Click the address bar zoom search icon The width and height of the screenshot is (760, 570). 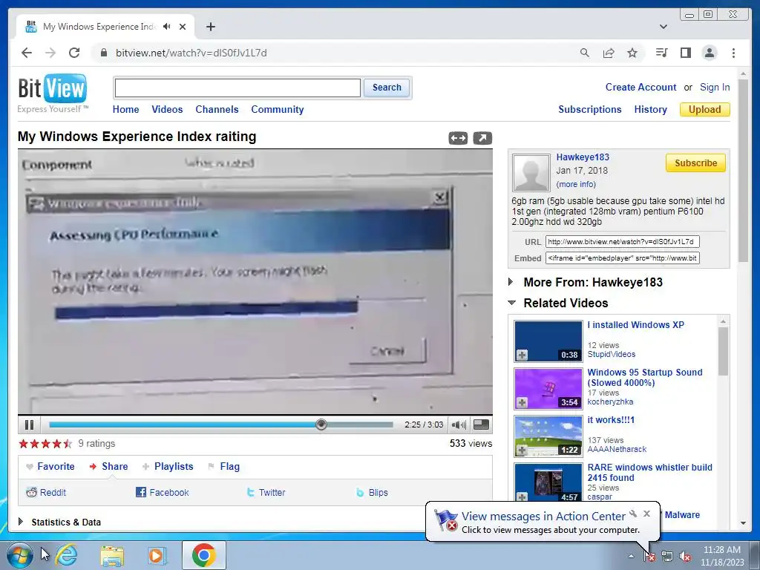point(585,53)
